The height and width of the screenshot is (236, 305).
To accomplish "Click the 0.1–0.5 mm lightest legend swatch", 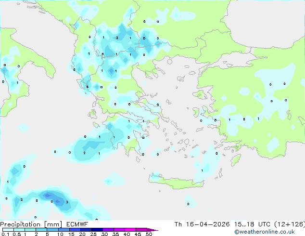I will click(8, 230).
